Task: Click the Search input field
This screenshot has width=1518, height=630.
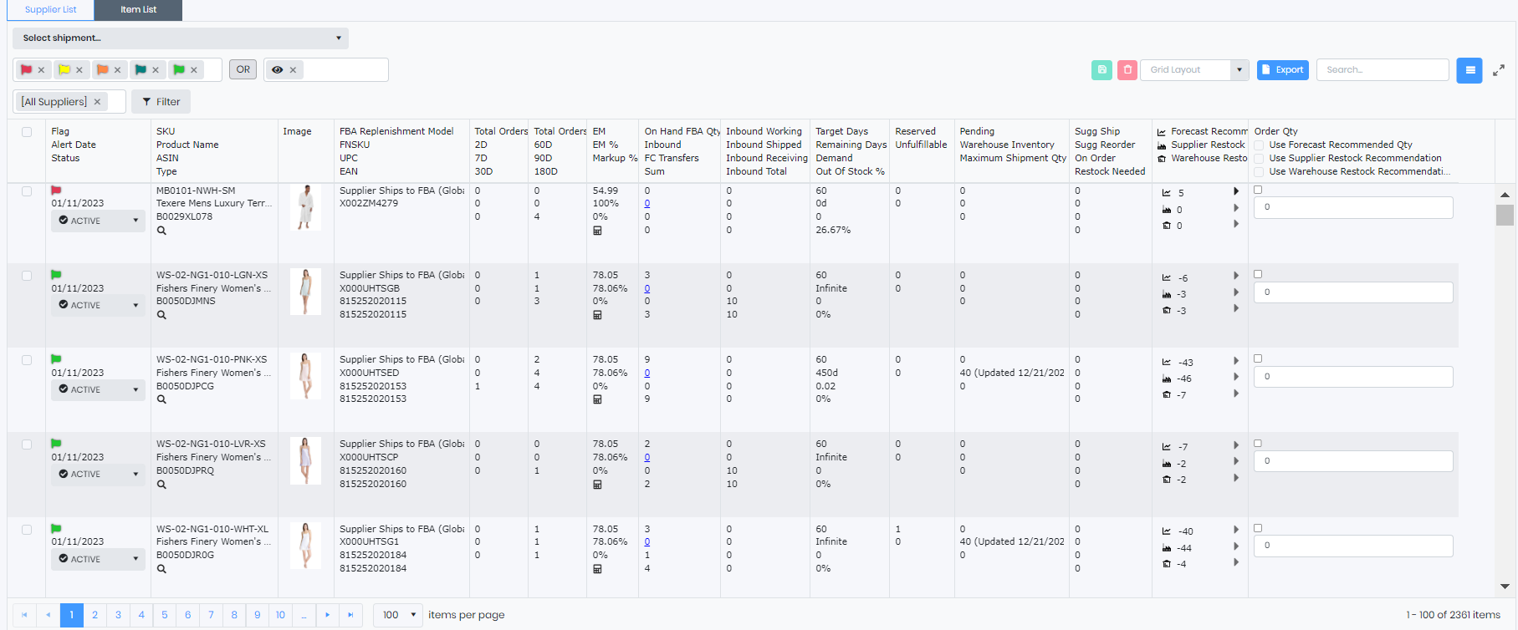Action: pos(1383,70)
